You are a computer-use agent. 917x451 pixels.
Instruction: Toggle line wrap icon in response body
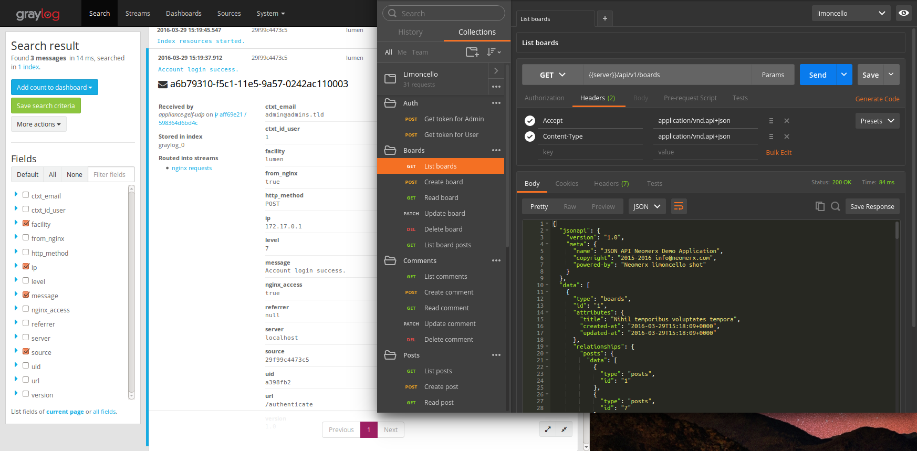[679, 206]
